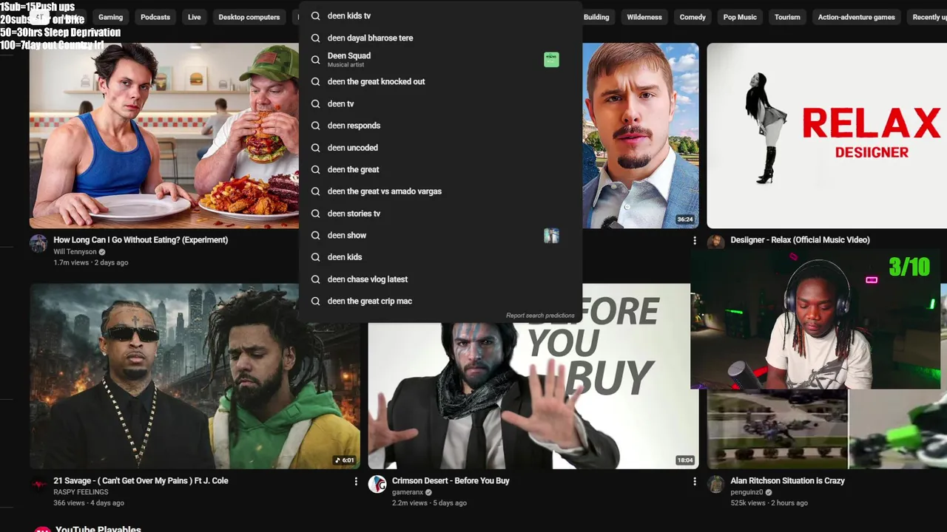Play the 36:24 man in suit thumbnail
The height and width of the screenshot is (532, 947).
pyautogui.click(x=640, y=135)
